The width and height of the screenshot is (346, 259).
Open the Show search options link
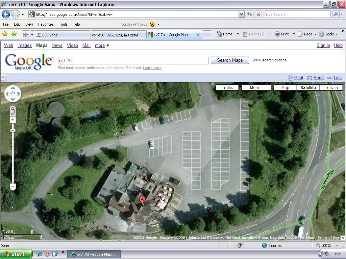click(269, 60)
